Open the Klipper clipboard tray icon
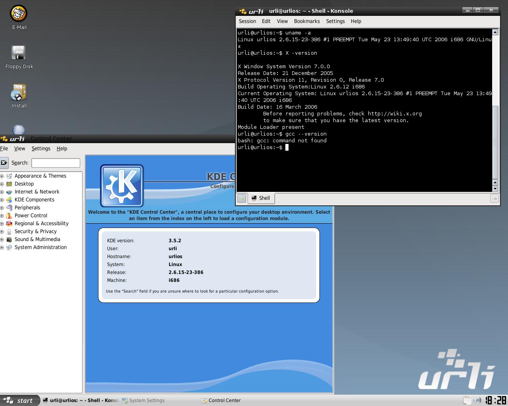 coord(467,400)
